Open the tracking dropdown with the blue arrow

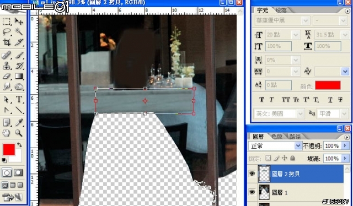345,72
